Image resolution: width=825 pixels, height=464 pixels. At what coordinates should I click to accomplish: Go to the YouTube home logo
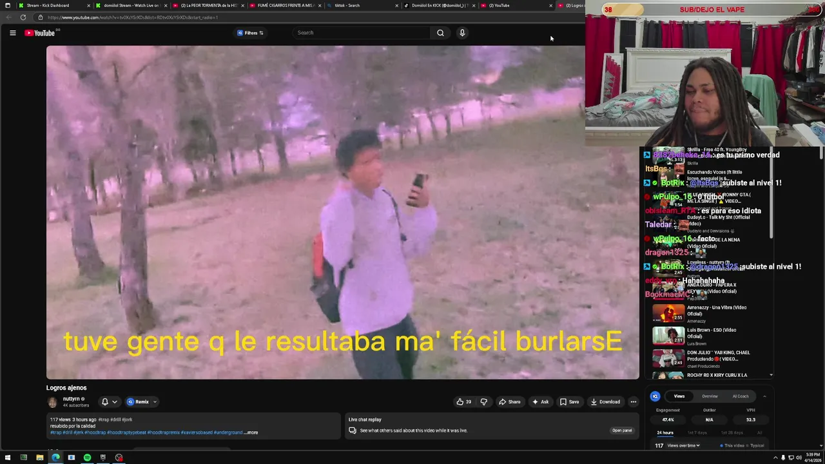[x=40, y=33]
